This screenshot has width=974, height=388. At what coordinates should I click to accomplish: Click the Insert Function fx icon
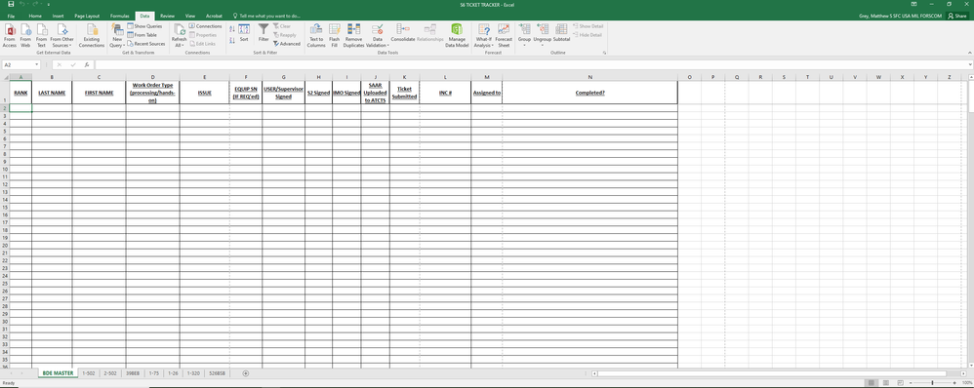87,64
